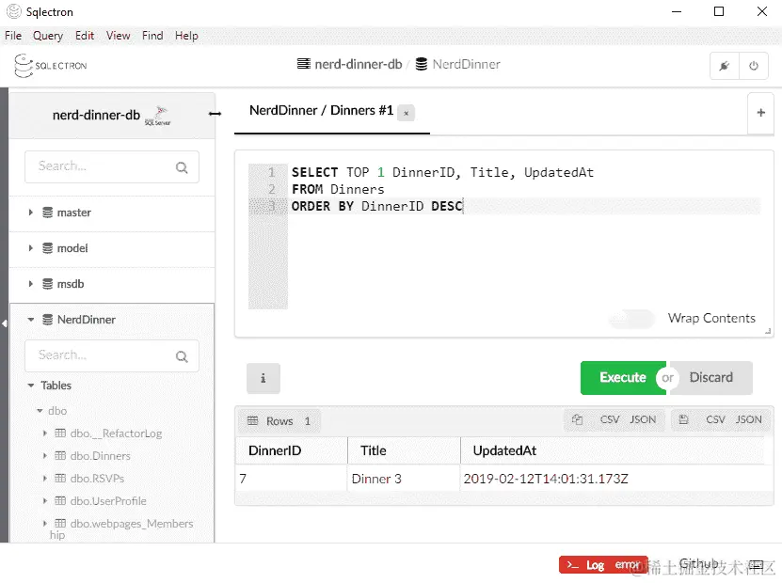Image resolution: width=782 pixels, height=583 pixels.
Task: Open the Find menu
Action: [152, 36]
